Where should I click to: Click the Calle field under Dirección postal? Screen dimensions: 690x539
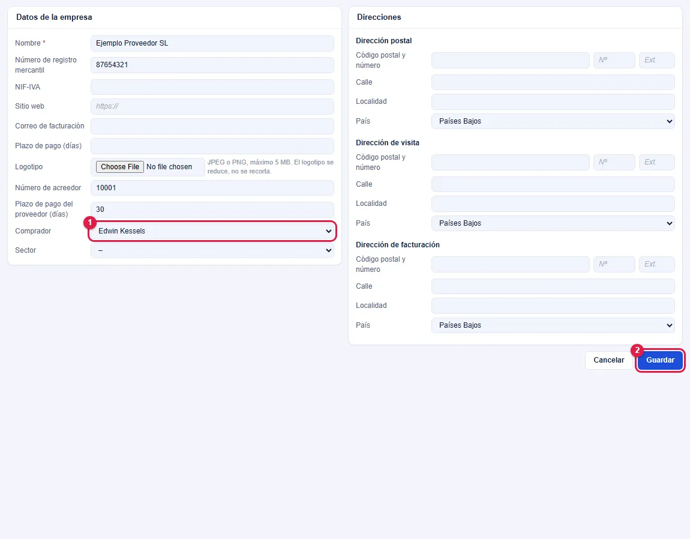click(553, 82)
